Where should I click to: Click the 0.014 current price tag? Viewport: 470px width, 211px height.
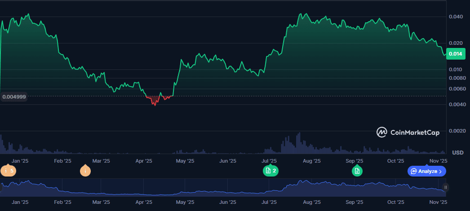click(x=456, y=54)
